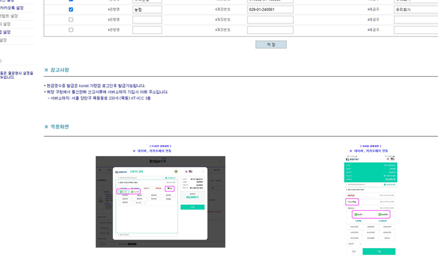Open the mobile payment screen preview image
This screenshot has width=438, height=265.
pyautogui.click(x=371, y=205)
